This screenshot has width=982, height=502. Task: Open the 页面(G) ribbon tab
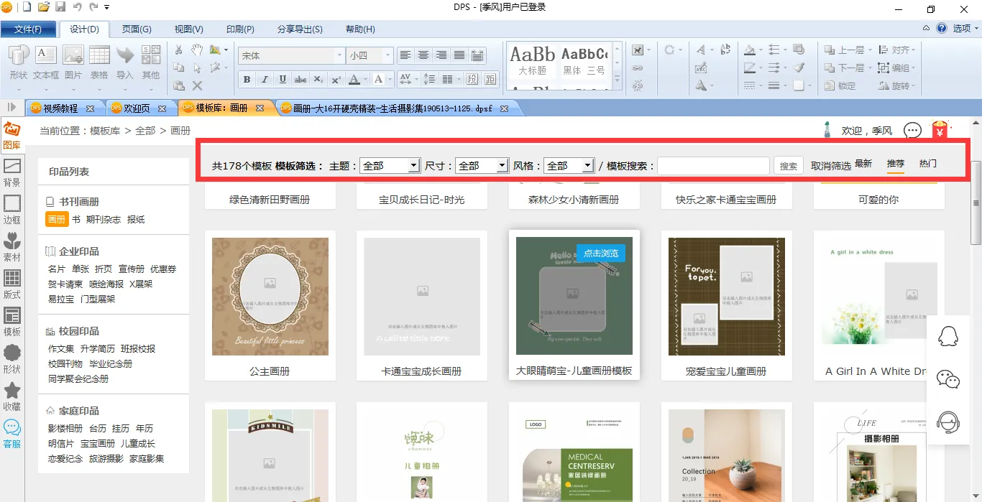click(x=136, y=29)
